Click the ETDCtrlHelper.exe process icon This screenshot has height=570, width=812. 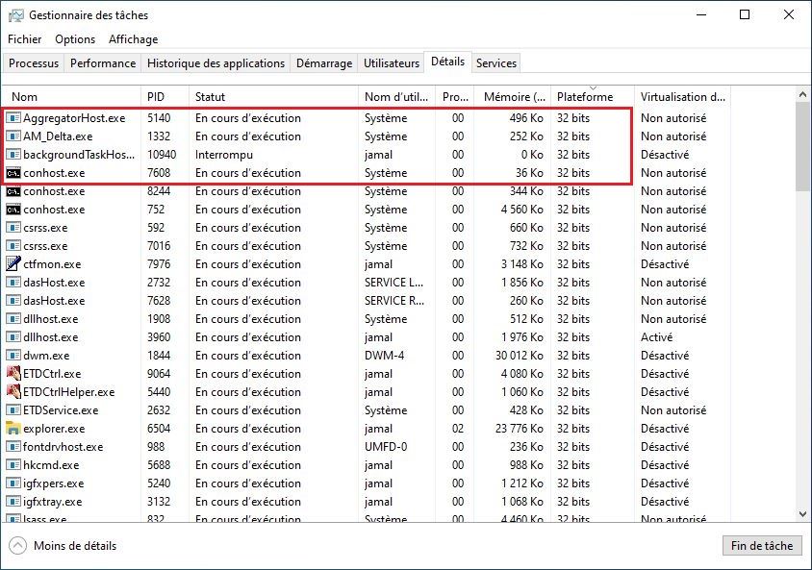[13, 392]
